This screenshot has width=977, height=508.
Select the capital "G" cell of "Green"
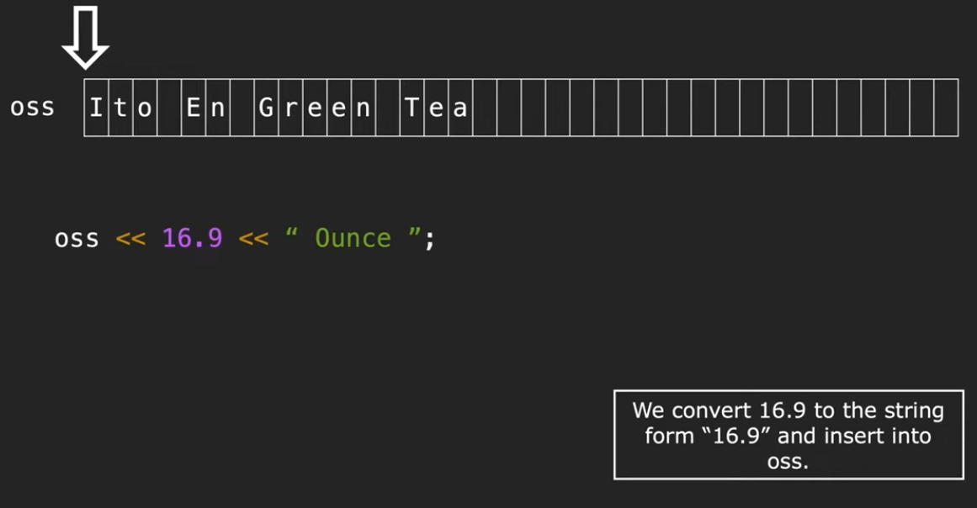267,108
